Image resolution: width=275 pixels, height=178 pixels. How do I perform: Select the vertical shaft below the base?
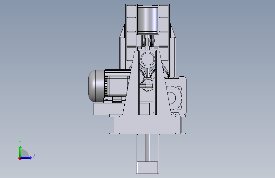[147, 148]
